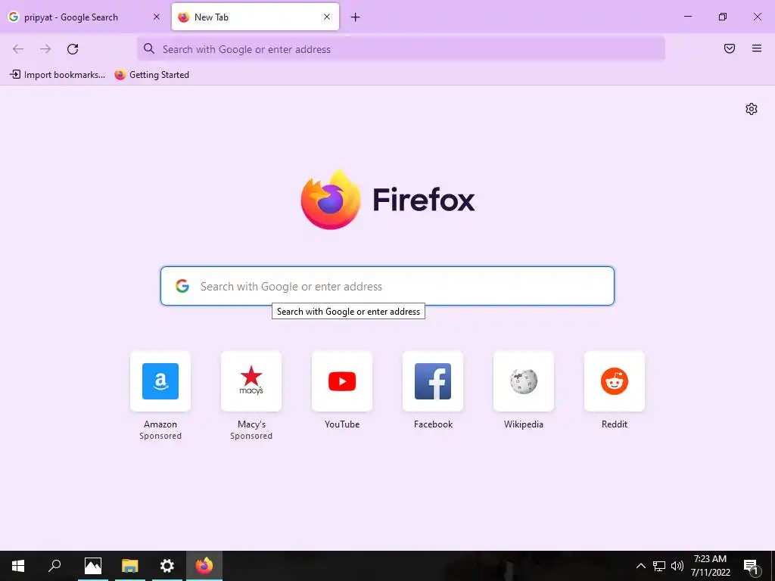Open Windows taskbar search
This screenshot has height=581, width=775.
coord(54,566)
